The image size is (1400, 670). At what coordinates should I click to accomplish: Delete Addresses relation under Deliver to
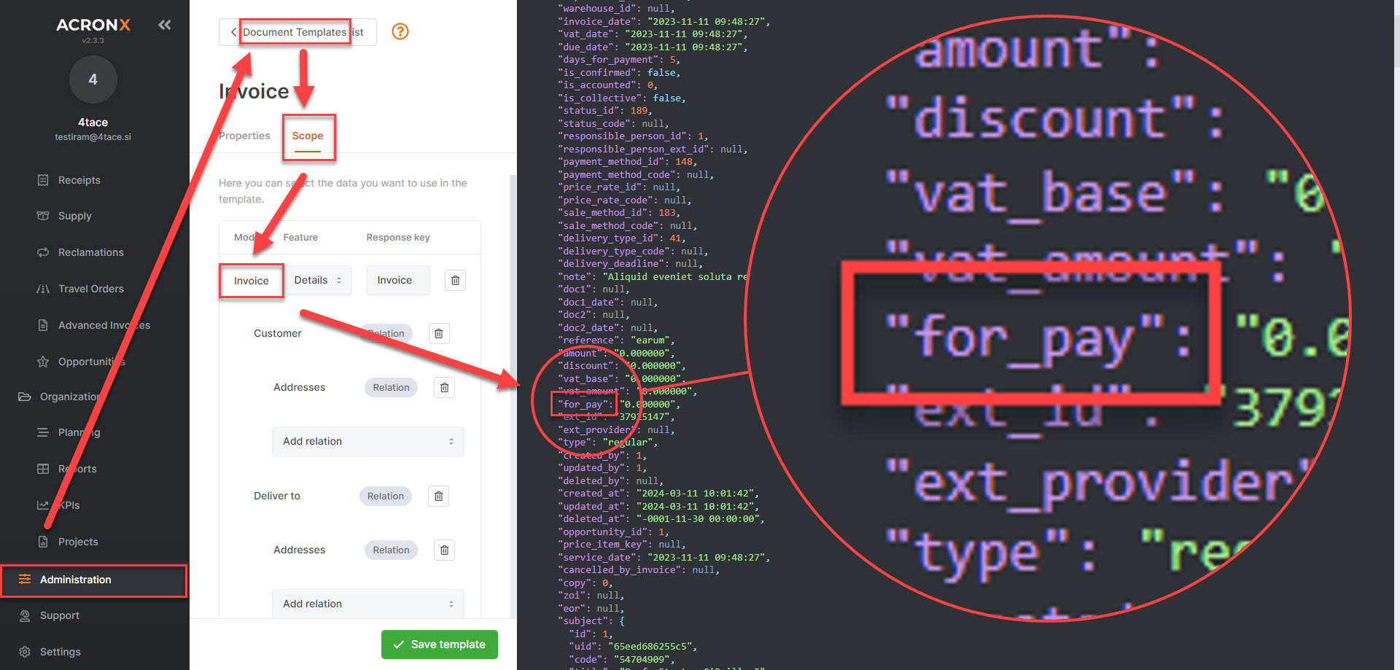point(445,550)
